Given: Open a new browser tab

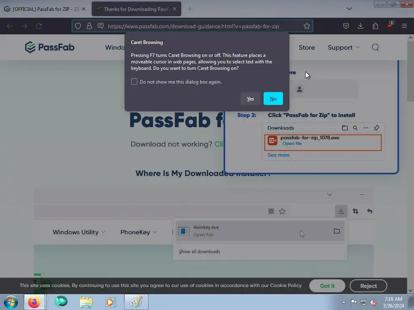Looking at the screenshot, I should pos(190,9).
